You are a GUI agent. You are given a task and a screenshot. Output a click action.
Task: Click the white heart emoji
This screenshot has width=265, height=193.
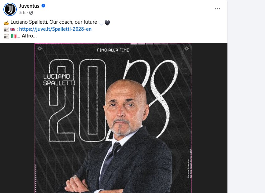[x=101, y=23]
